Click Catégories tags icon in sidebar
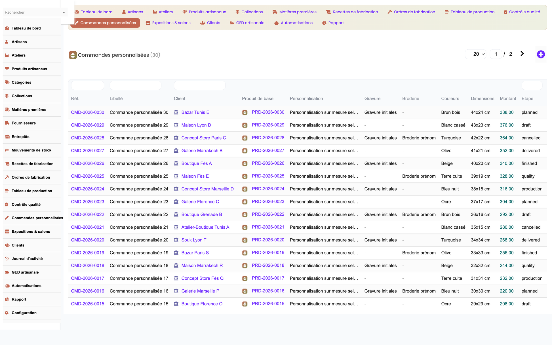This screenshot has width=552, height=345. (x=7, y=82)
